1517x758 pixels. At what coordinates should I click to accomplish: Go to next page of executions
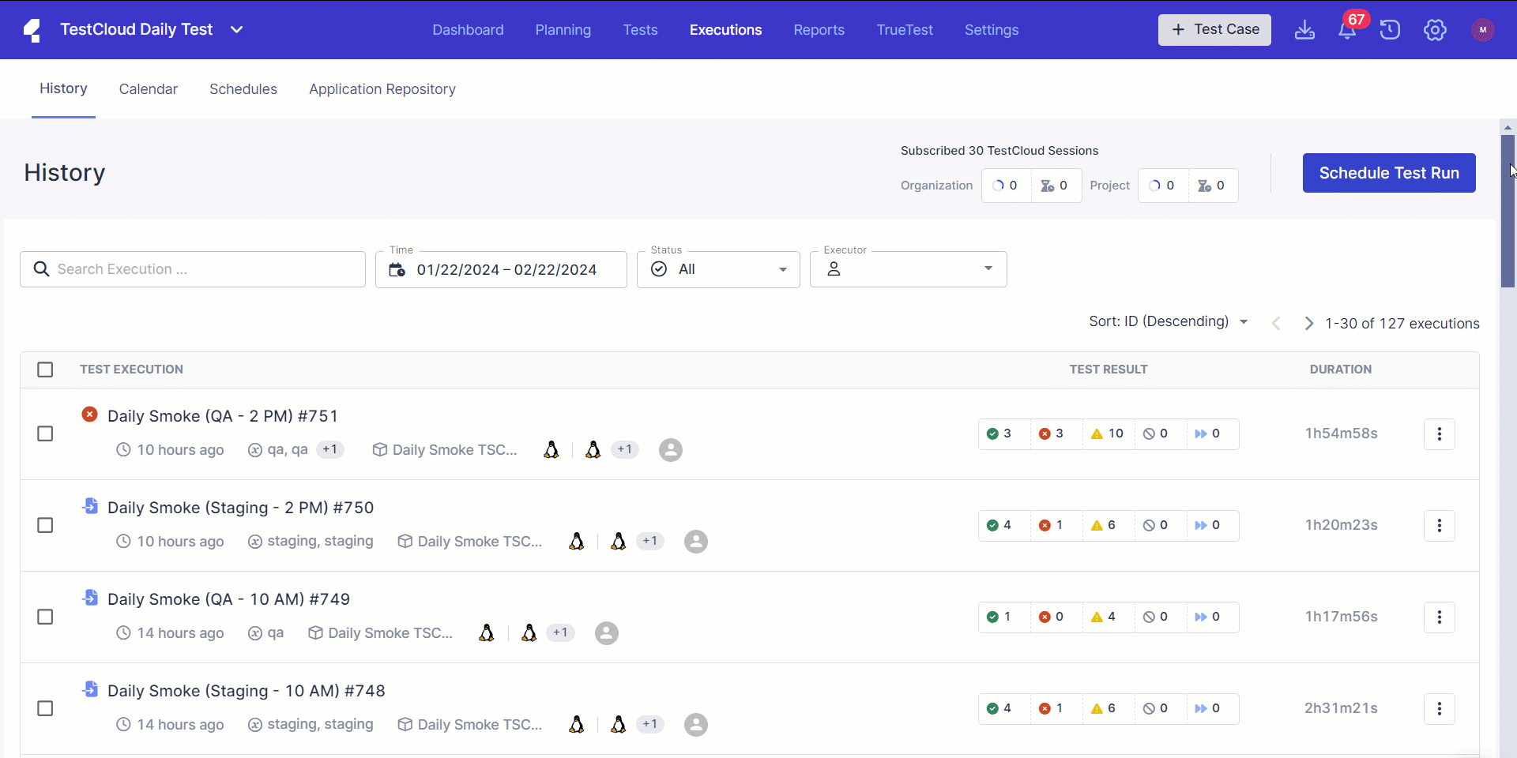coord(1308,323)
